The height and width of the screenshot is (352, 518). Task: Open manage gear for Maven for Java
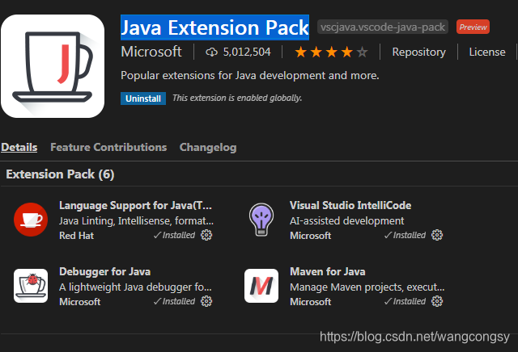(437, 301)
